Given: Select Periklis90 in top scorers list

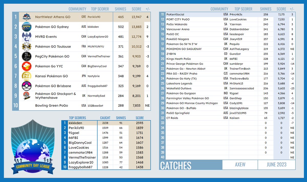Looking at the screenshot, I should point(76,128).
